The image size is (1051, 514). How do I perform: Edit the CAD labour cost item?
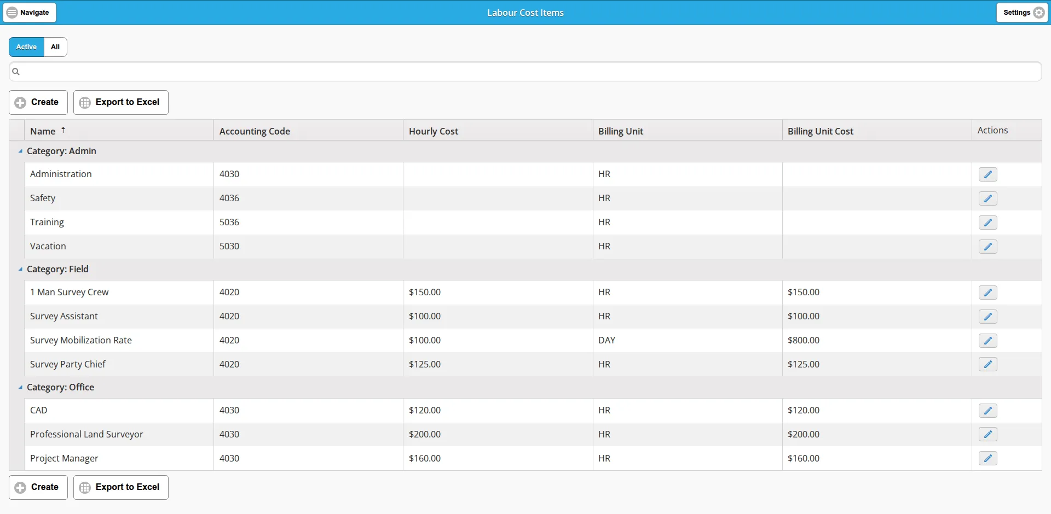(x=988, y=411)
